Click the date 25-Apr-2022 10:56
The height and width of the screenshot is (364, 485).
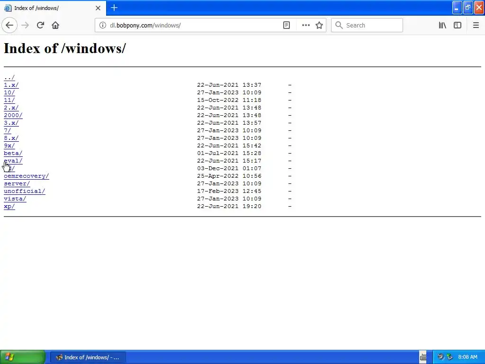pyautogui.click(x=229, y=176)
